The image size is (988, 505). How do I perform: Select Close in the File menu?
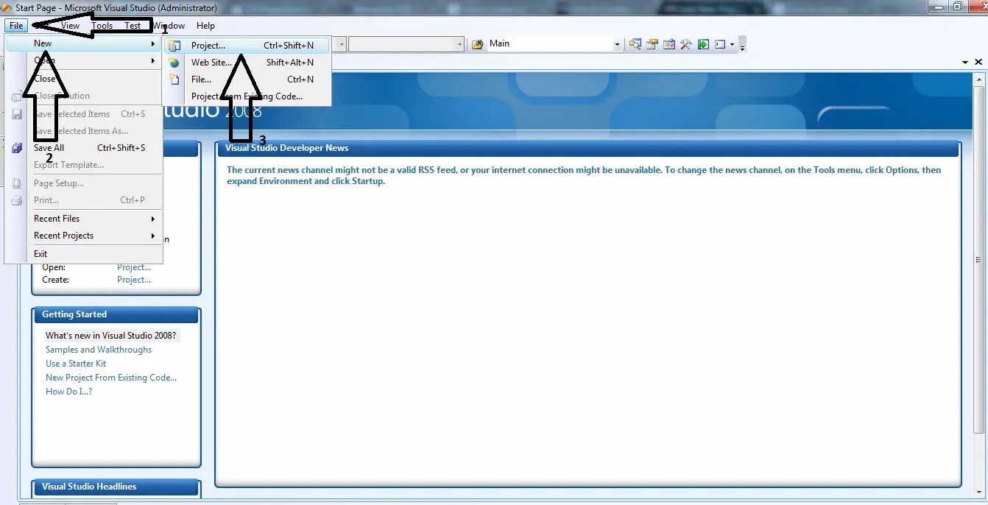coord(84,79)
